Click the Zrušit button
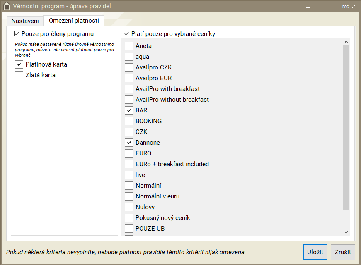This screenshot has height=265, width=361. (342, 252)
